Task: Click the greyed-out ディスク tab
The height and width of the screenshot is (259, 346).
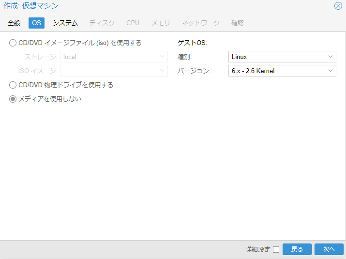Action: (102, 23)
